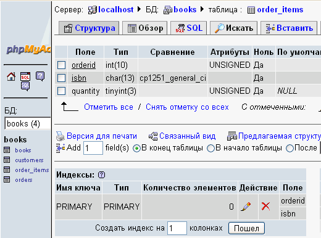Click the Add field icon
The height and width of the screenshot is (238, 321).
tap(60, 148)
